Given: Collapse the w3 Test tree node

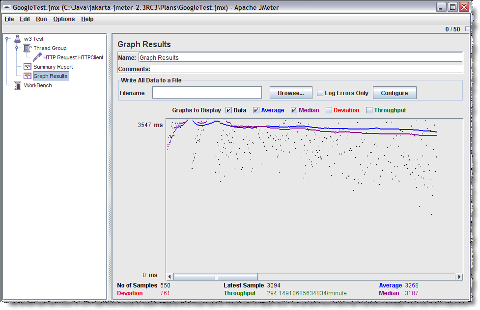Looking at the screenshot, I should (x=8, y=39).
